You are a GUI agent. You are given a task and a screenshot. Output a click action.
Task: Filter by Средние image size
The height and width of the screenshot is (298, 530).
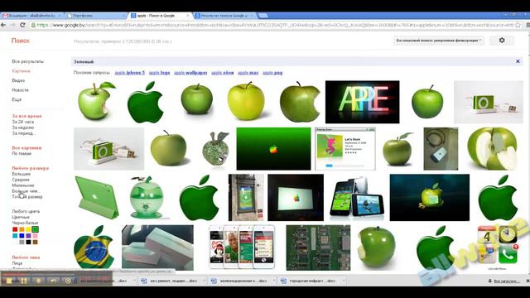pyautogui.click(x=21, y=180)
